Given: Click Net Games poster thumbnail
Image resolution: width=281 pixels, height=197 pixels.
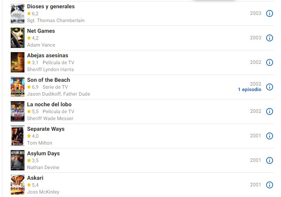Looking at the screenshot, I should 17,38.
